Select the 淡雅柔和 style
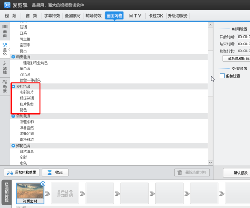250x208 pixels. 27,122
